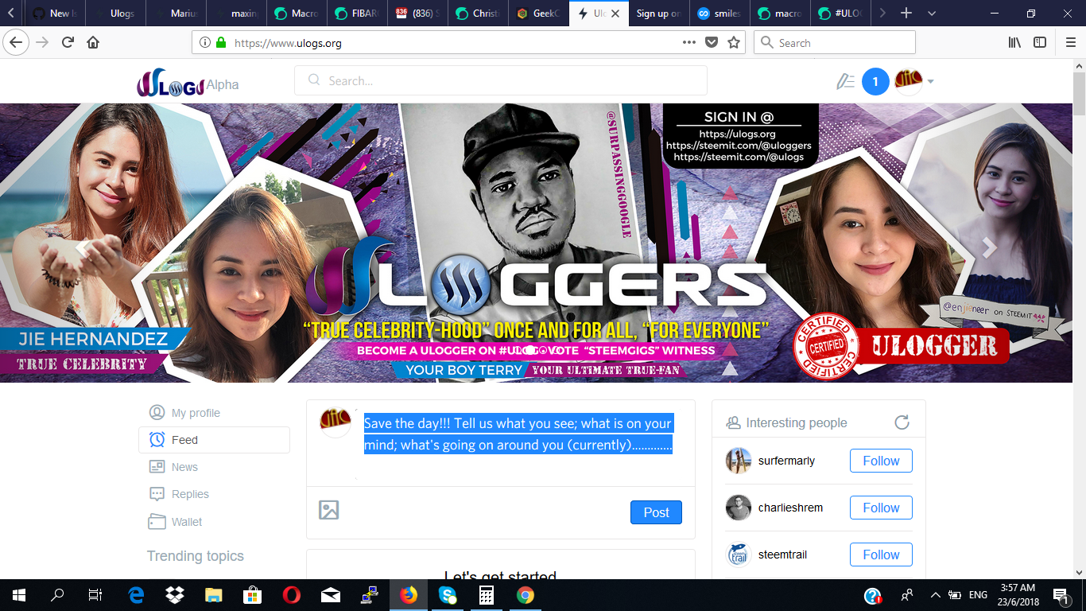Open page actions three-dot menu

point(689,43)
